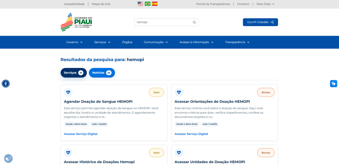339x165 pixels.
Task: Open the sign language widget on the right edge
Action: click(334, 83)
